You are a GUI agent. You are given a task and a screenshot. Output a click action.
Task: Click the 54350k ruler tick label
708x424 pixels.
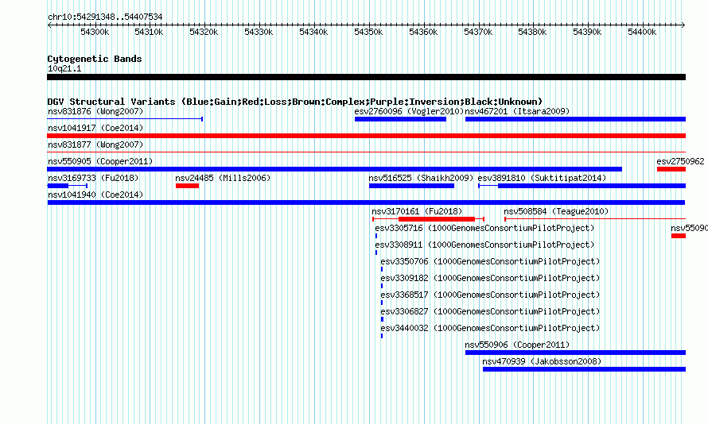pyautogui.click(x=368, y=32)
